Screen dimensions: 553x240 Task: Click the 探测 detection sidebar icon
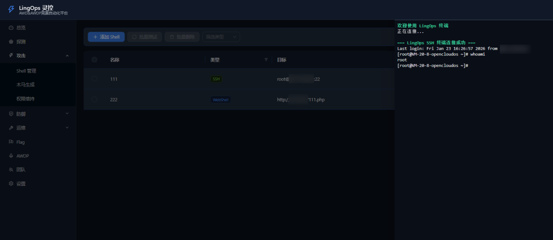click(x=11, y=41)
